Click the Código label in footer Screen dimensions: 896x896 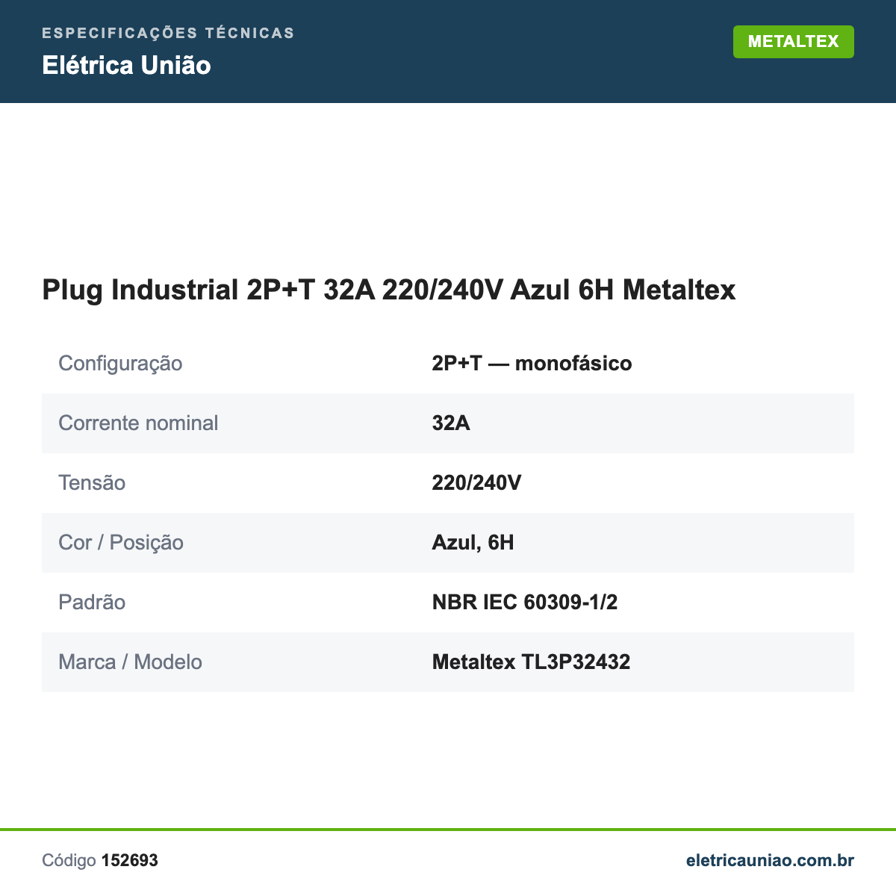[x=69, y=861]
